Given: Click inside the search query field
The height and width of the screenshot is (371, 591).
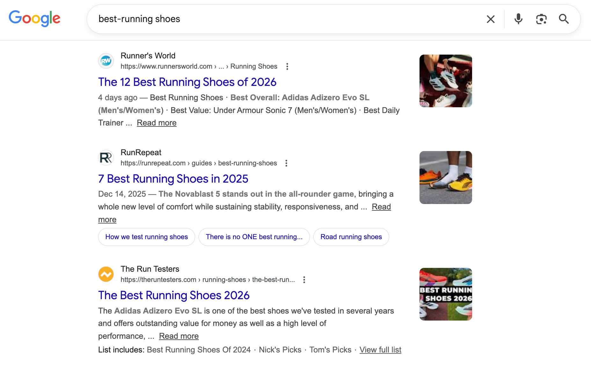Looking at the screenshot, I should click(x=223, y=19).
